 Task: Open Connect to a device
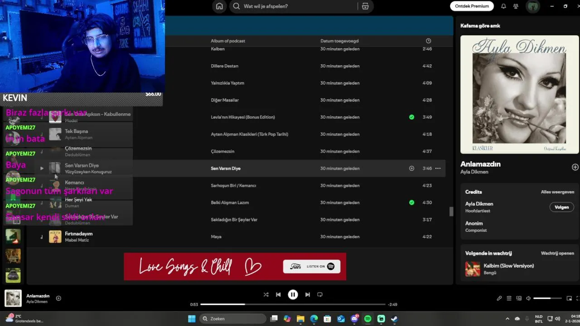pyautogui.click(x=519, y=298)
